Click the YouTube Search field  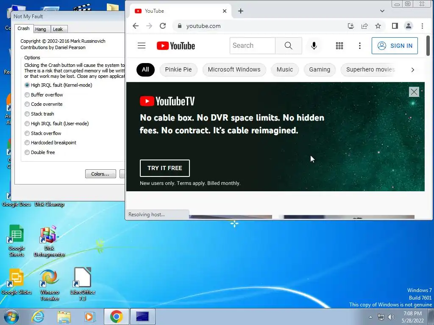(253, 46)
